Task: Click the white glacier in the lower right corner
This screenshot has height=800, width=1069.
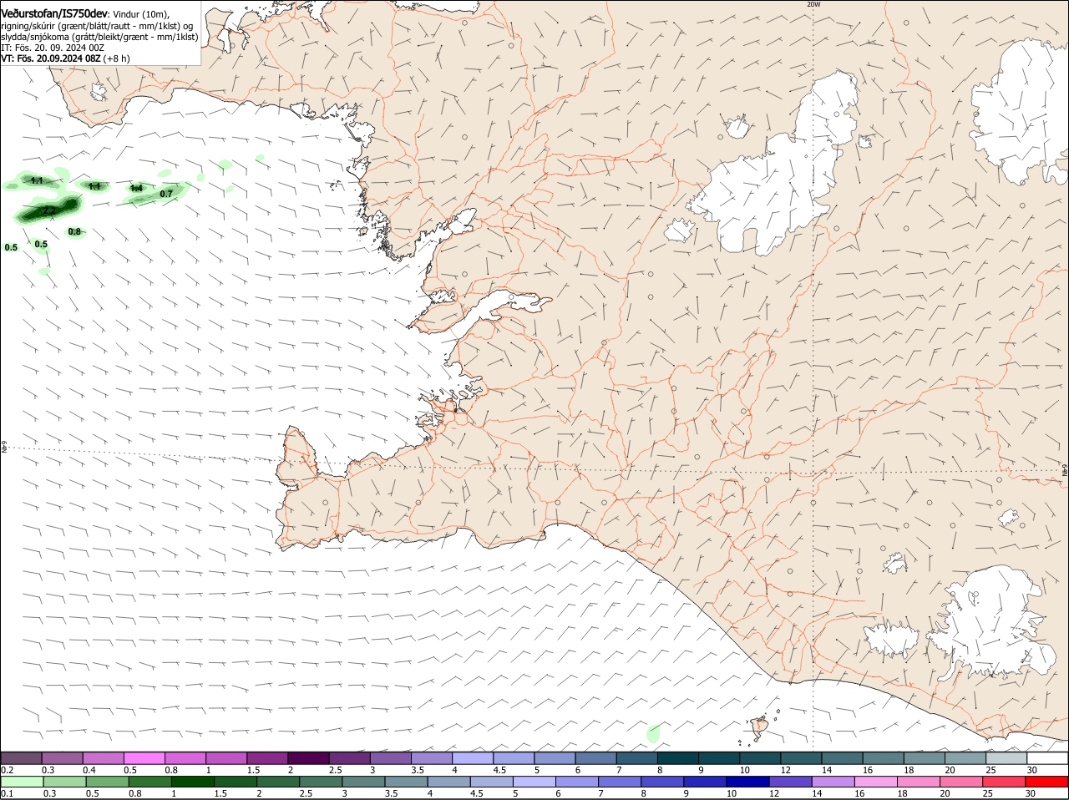Action: pos(994,622)
